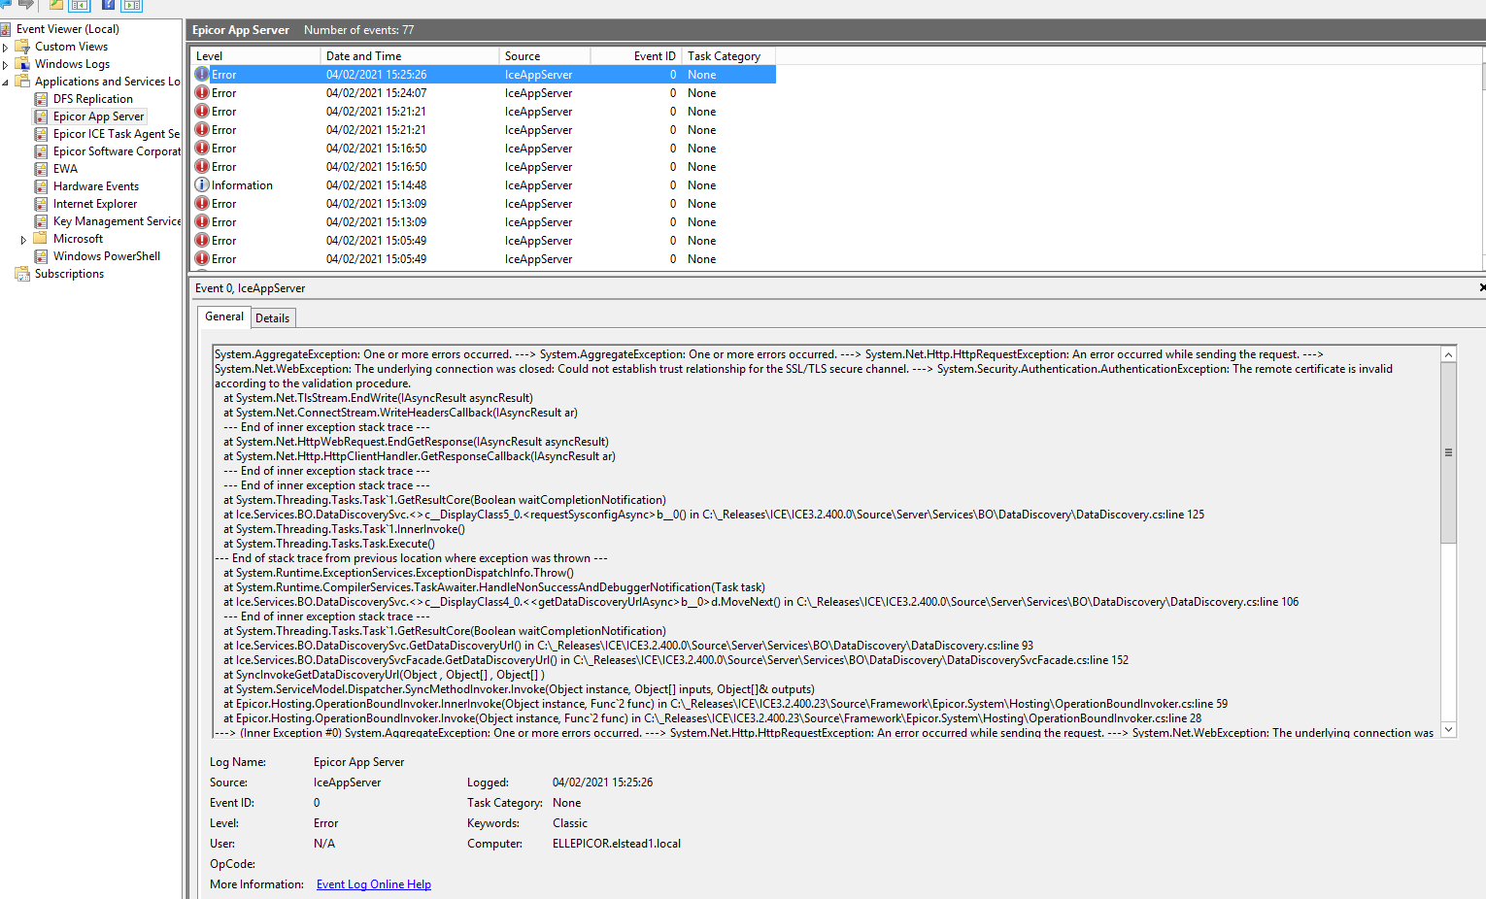Select the Event Viewer (Local) root label
This screenshot has height=899, width=1486.
click(x=68, y=29)
